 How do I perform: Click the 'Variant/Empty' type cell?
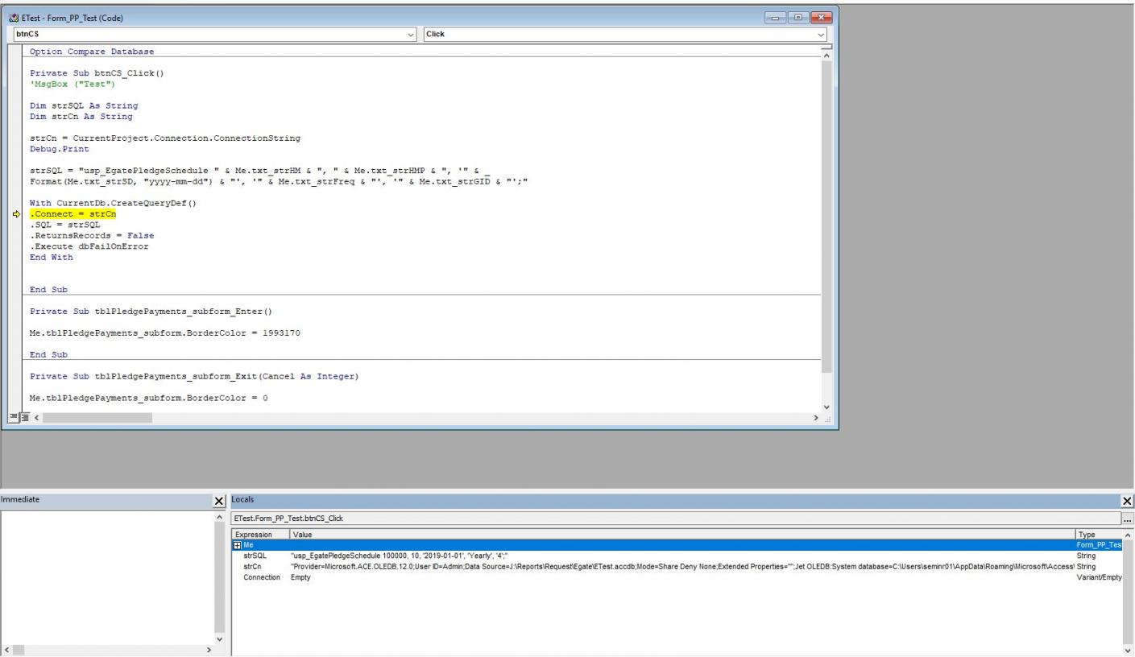pos(1099,577)
